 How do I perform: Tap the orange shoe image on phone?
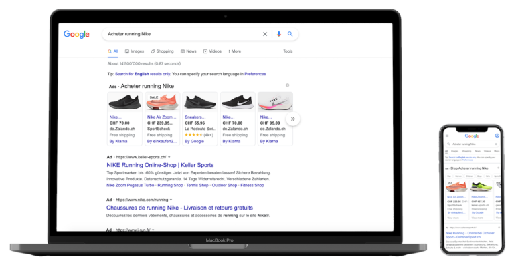[x=456, y=187]
